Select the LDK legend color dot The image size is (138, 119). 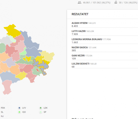click(x=41, y=108)
